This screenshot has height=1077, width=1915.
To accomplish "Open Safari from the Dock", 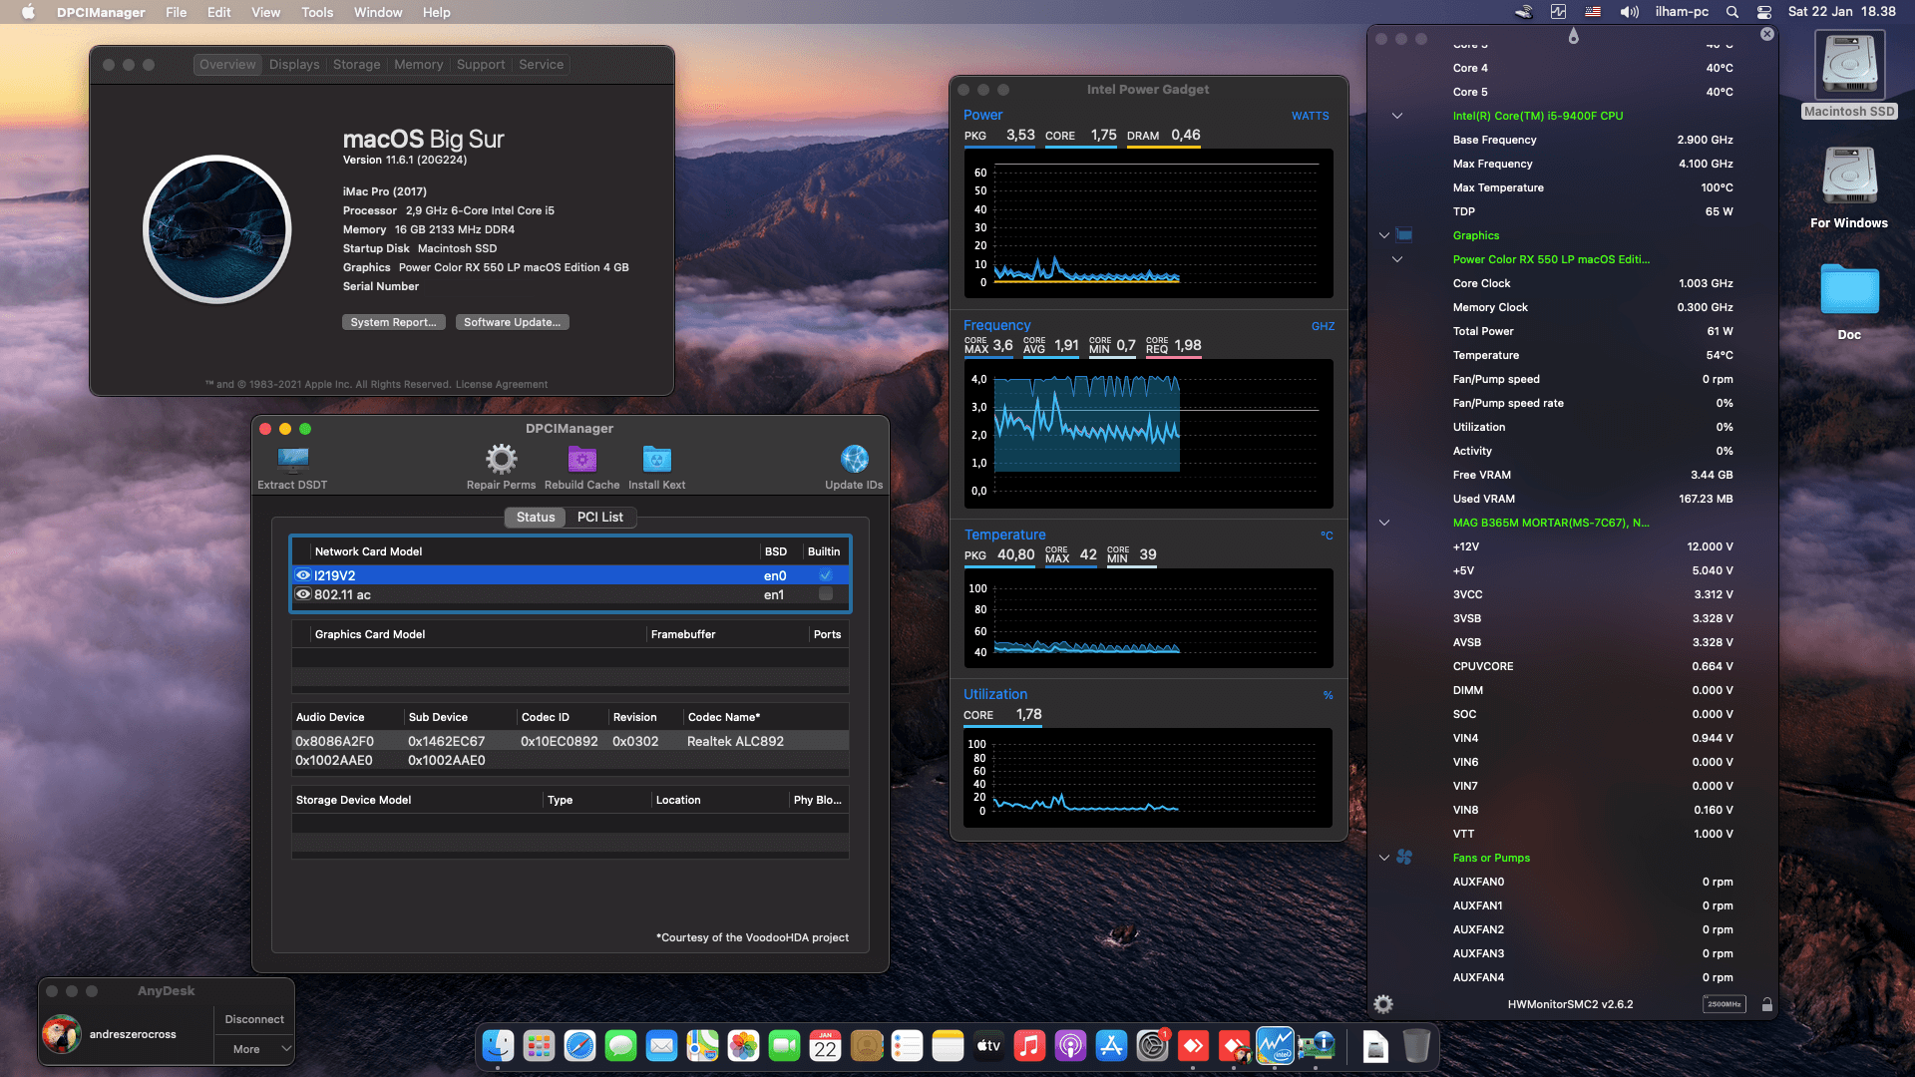I will click(579, 1045).
